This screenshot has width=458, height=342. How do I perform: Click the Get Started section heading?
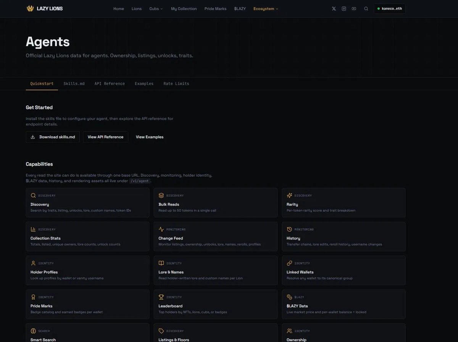[39, 108]
